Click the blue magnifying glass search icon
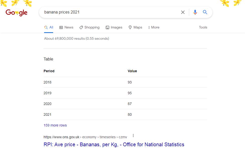The width and height of the screenshot is (245, 150). (x=205, y=12)
